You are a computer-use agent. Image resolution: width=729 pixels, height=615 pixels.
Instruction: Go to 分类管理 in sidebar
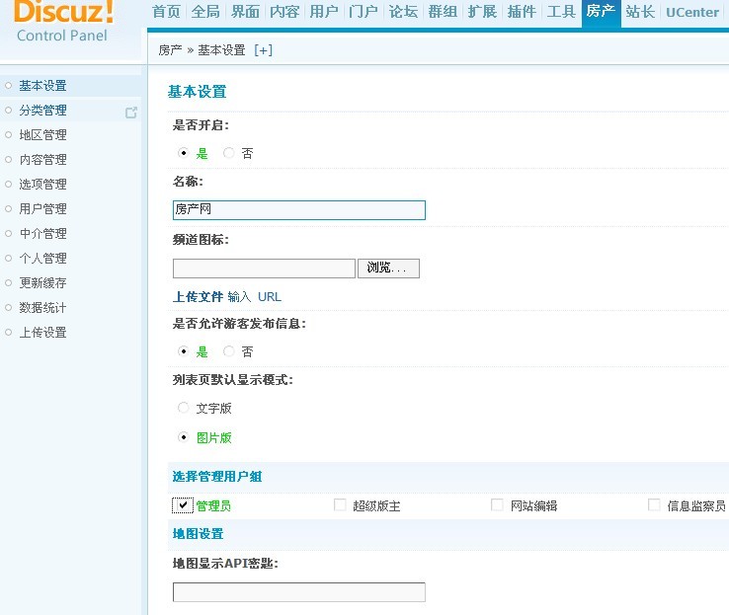[x=42, y=111]
